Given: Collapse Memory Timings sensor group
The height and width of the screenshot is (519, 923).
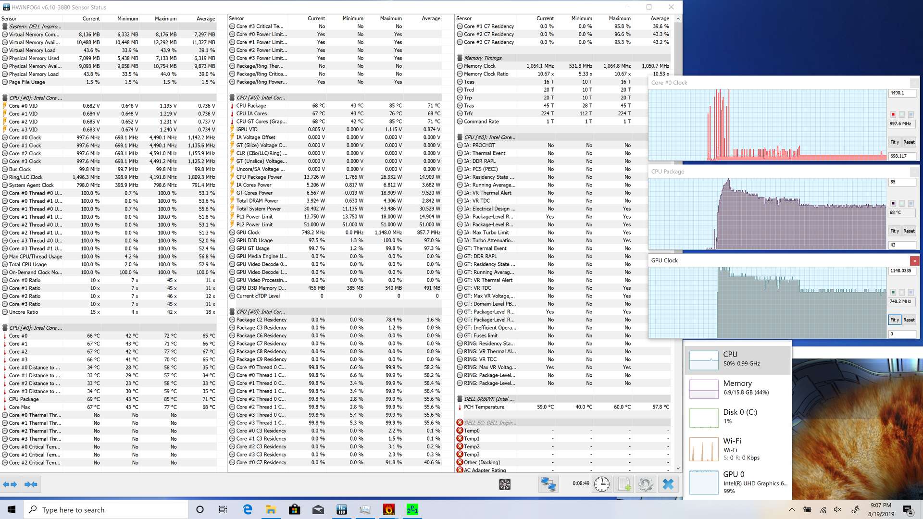Looking at the screenshot, I should click(483, 58).
